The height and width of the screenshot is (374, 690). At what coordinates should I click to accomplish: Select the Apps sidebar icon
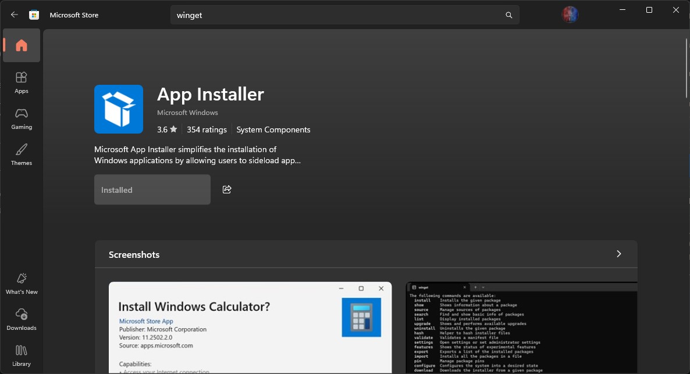pyautogui.click(x=22, y=81)
